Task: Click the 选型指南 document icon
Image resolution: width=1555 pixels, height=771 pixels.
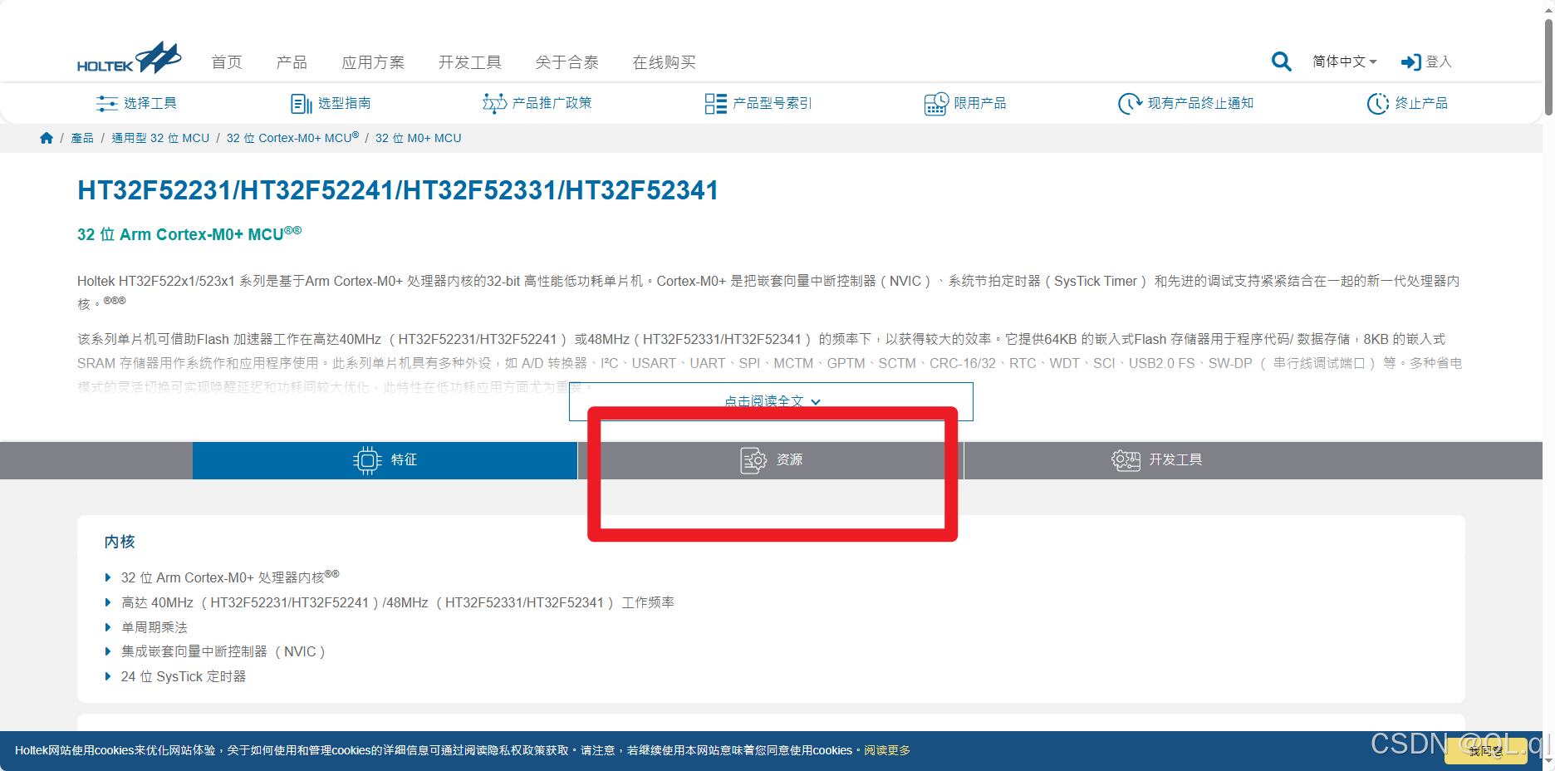Action: (x=302, y=104)
